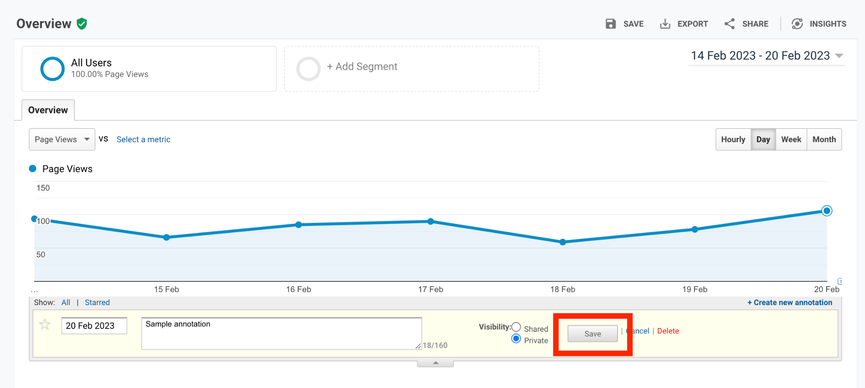Image resolution: width=865 pixels, height=388 pixels.
Task: Click Create new annotation link
Action: click(790, 303)
